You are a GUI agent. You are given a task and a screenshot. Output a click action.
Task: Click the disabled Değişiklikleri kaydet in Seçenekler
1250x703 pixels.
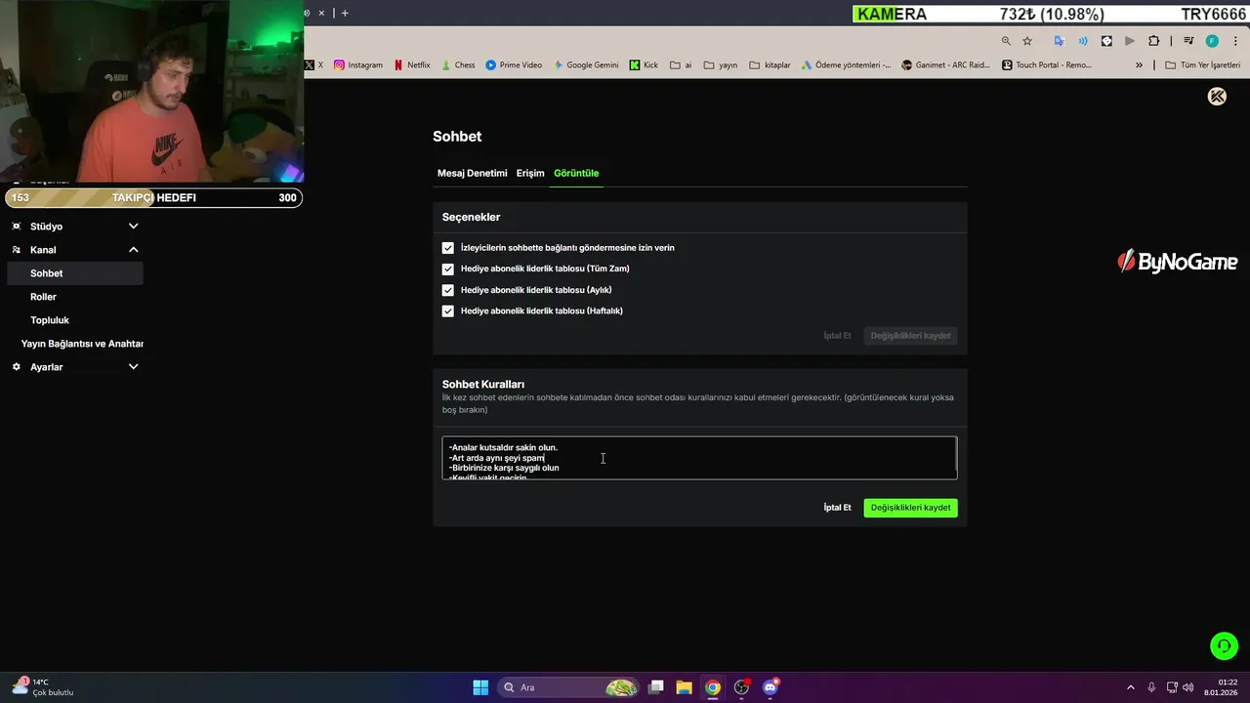(x=910, y=336)
